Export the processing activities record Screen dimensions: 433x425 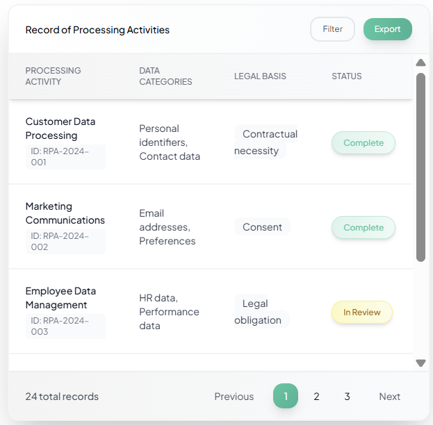387,29
